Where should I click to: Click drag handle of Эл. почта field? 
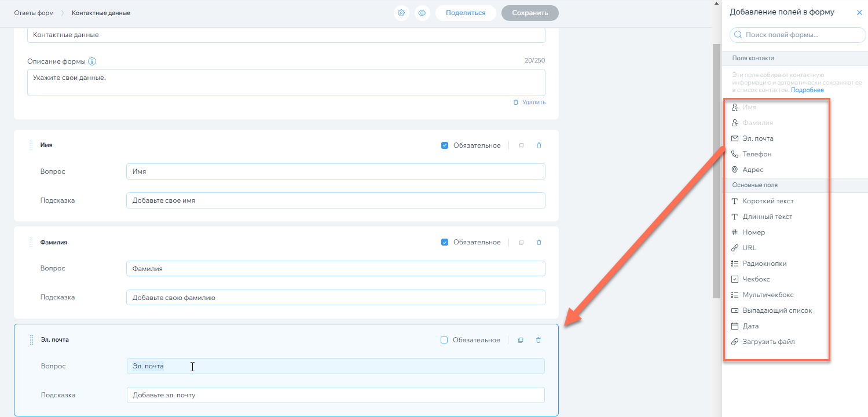click(x=31, y=340)
